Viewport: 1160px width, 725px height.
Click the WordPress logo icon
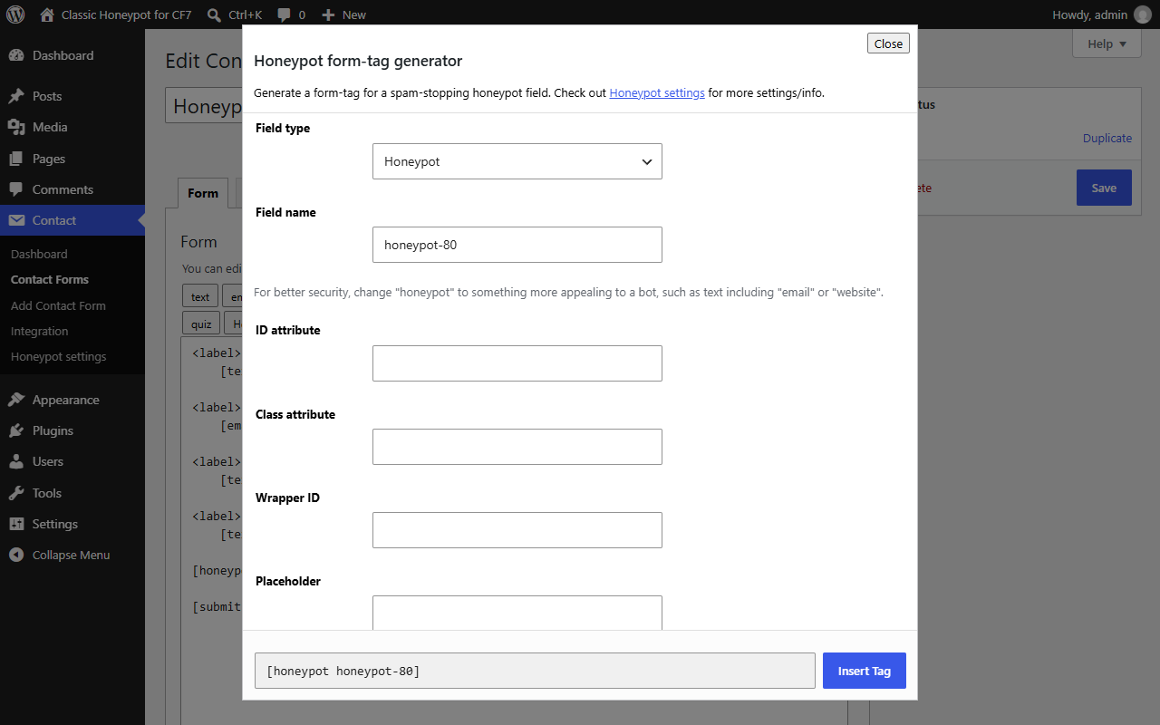pyautogui.click(x=15, y=14)
